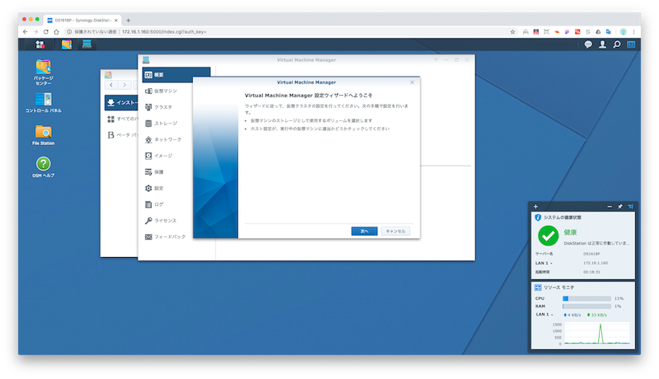Click the キャンセル button in wizard
This screenshot has width=659, height=379.
tap(395, 231)
